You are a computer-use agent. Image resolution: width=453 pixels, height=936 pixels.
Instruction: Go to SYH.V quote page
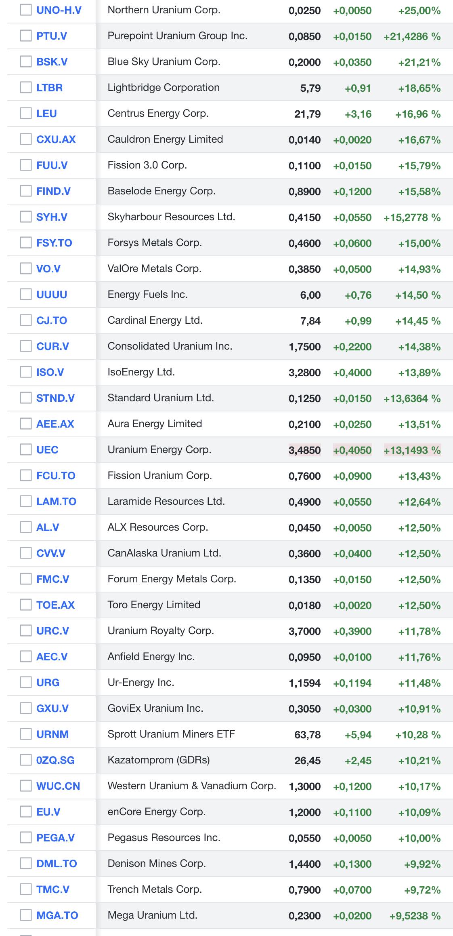(x=52, y=217)
